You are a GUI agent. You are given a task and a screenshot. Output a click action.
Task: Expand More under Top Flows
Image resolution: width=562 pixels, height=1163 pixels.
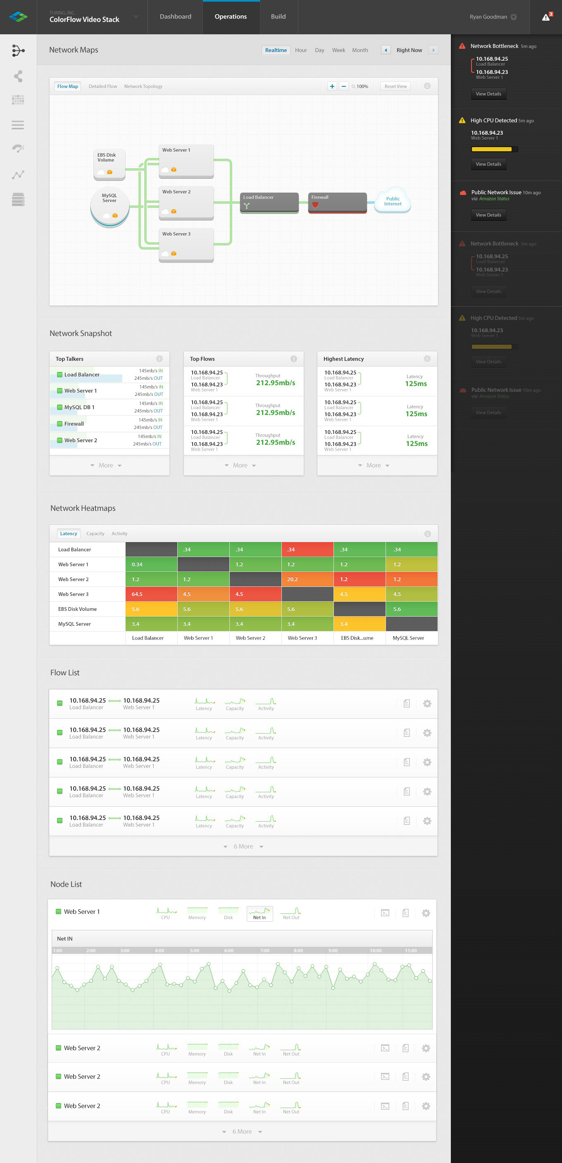click(240, 465)
